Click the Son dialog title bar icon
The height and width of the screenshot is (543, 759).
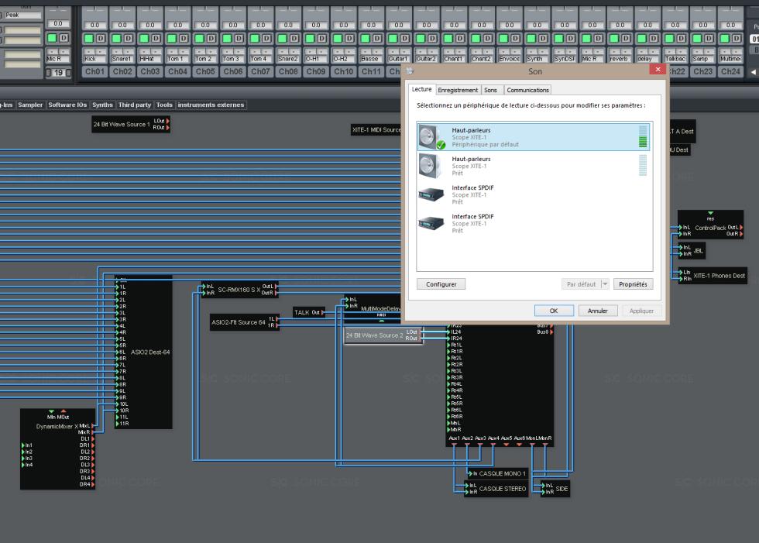tap(410, 71)
